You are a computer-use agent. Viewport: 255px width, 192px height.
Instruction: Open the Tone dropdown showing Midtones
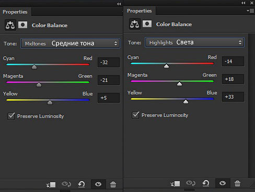coord(70,43)
